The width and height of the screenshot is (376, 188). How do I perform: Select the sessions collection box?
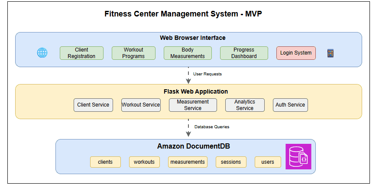coord(231,162)
